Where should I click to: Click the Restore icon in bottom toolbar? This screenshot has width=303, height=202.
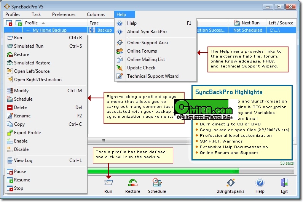point(133,183)
